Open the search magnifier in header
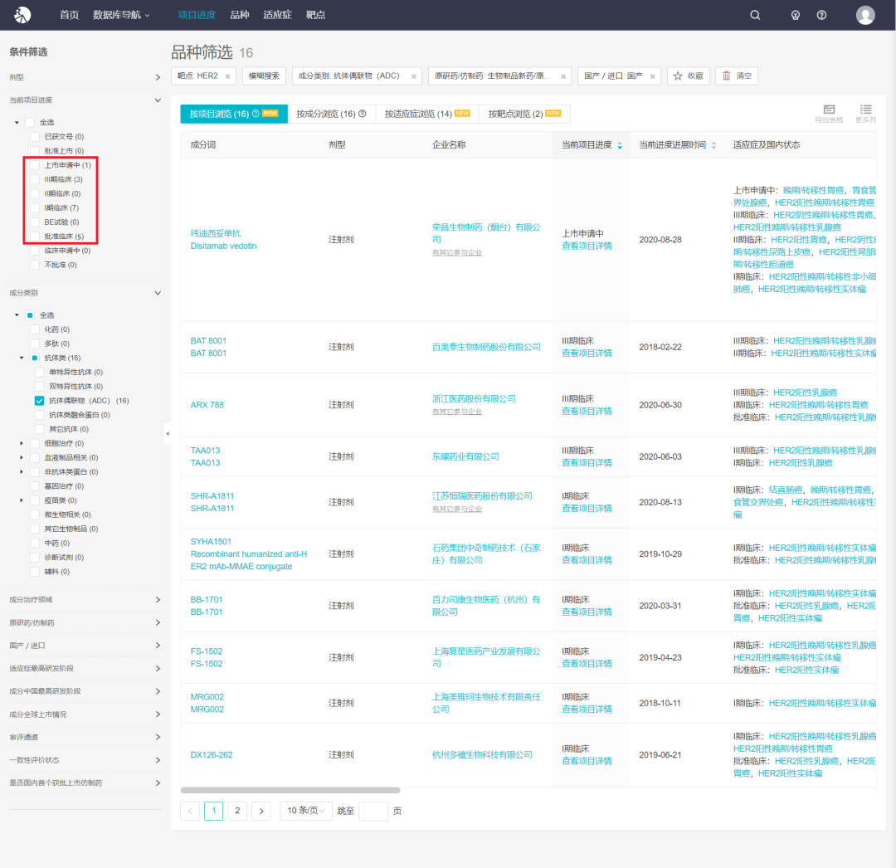This screenshot has height=868, width=896. click(755, 15)
